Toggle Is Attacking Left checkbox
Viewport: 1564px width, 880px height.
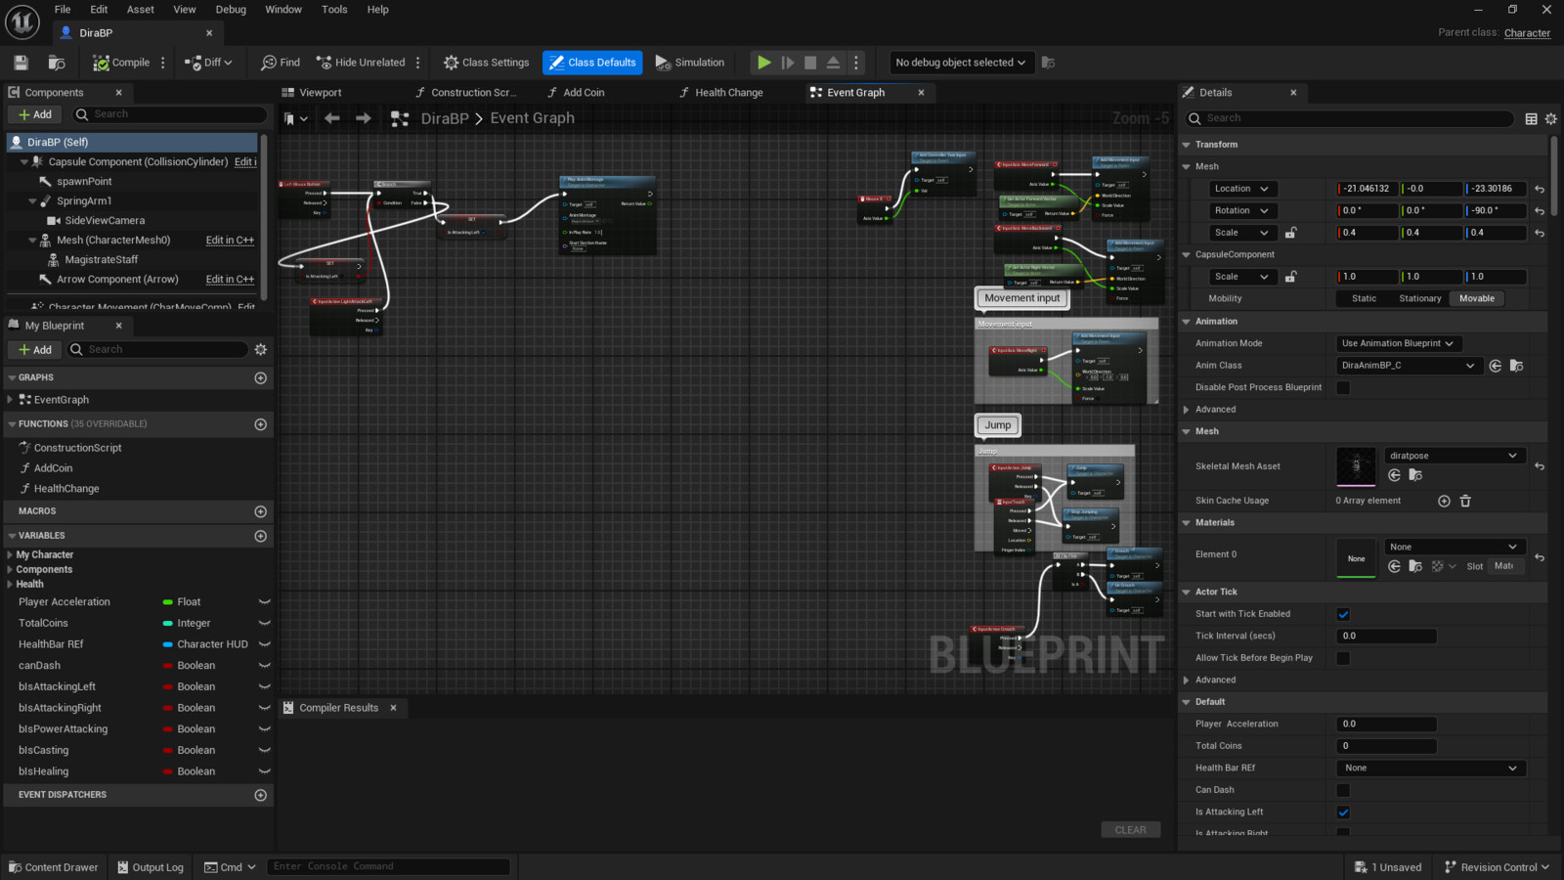coord(1343,813)
